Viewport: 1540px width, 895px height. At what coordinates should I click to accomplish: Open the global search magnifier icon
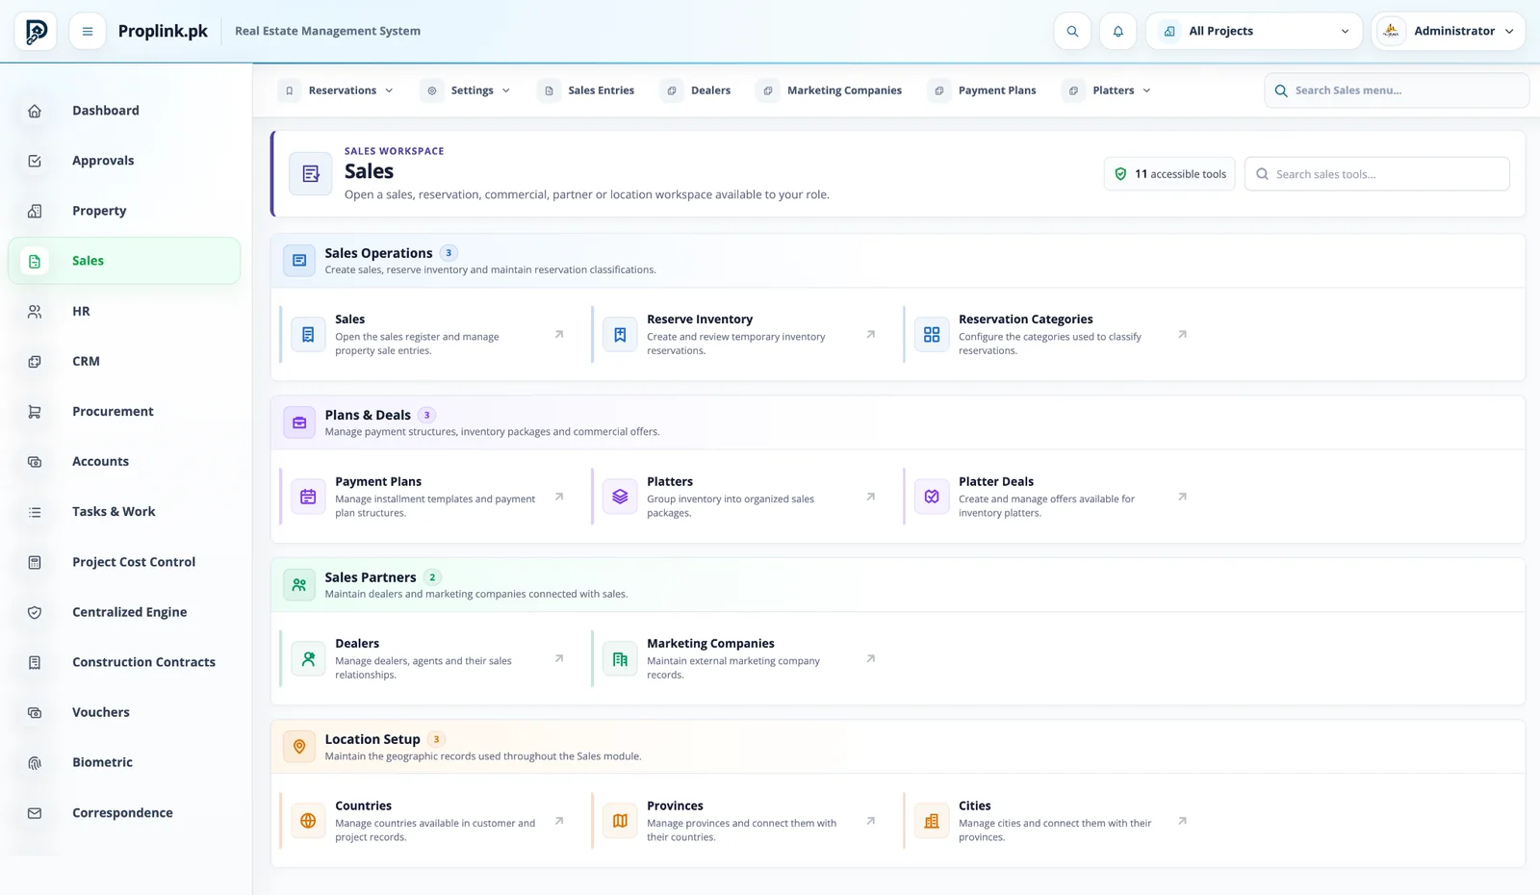pos(1072,31)
